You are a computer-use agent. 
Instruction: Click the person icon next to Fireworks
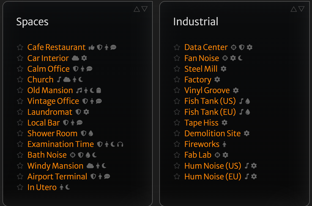[225, 144]
